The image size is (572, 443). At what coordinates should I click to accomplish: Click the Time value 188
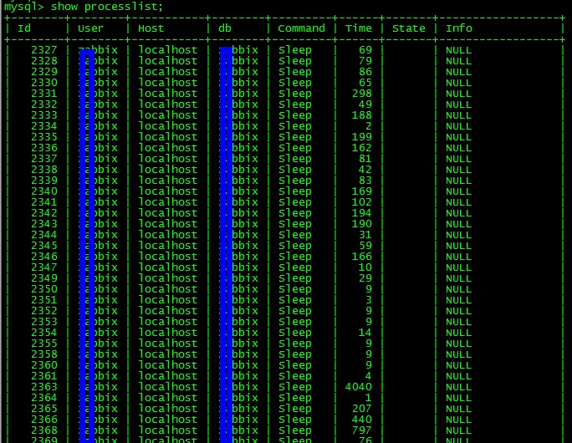pos(362,115)
